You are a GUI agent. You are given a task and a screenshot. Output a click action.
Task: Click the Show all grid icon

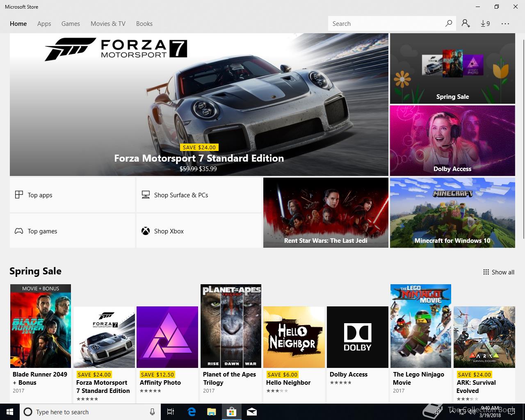click(x=486, y=272)
